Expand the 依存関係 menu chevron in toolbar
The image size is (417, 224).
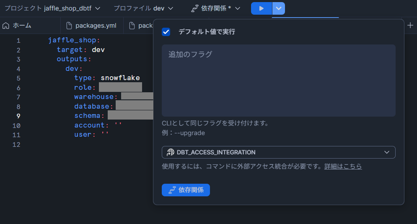tap(238, 8)
